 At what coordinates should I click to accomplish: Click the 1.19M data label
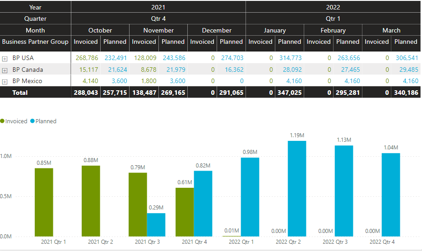(297, 135)
